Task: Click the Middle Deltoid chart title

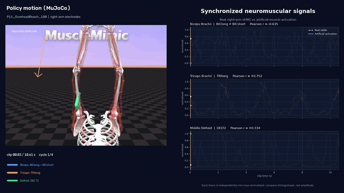Action: click(x=208, y=128)
